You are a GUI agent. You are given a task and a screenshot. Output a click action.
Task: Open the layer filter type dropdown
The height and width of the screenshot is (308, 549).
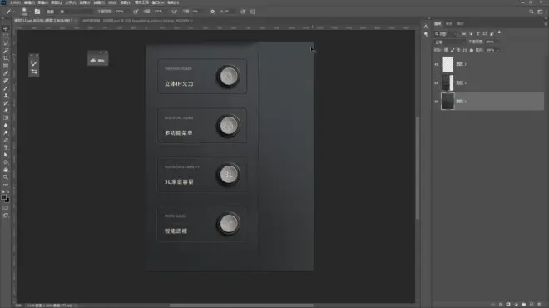(446, 33)
